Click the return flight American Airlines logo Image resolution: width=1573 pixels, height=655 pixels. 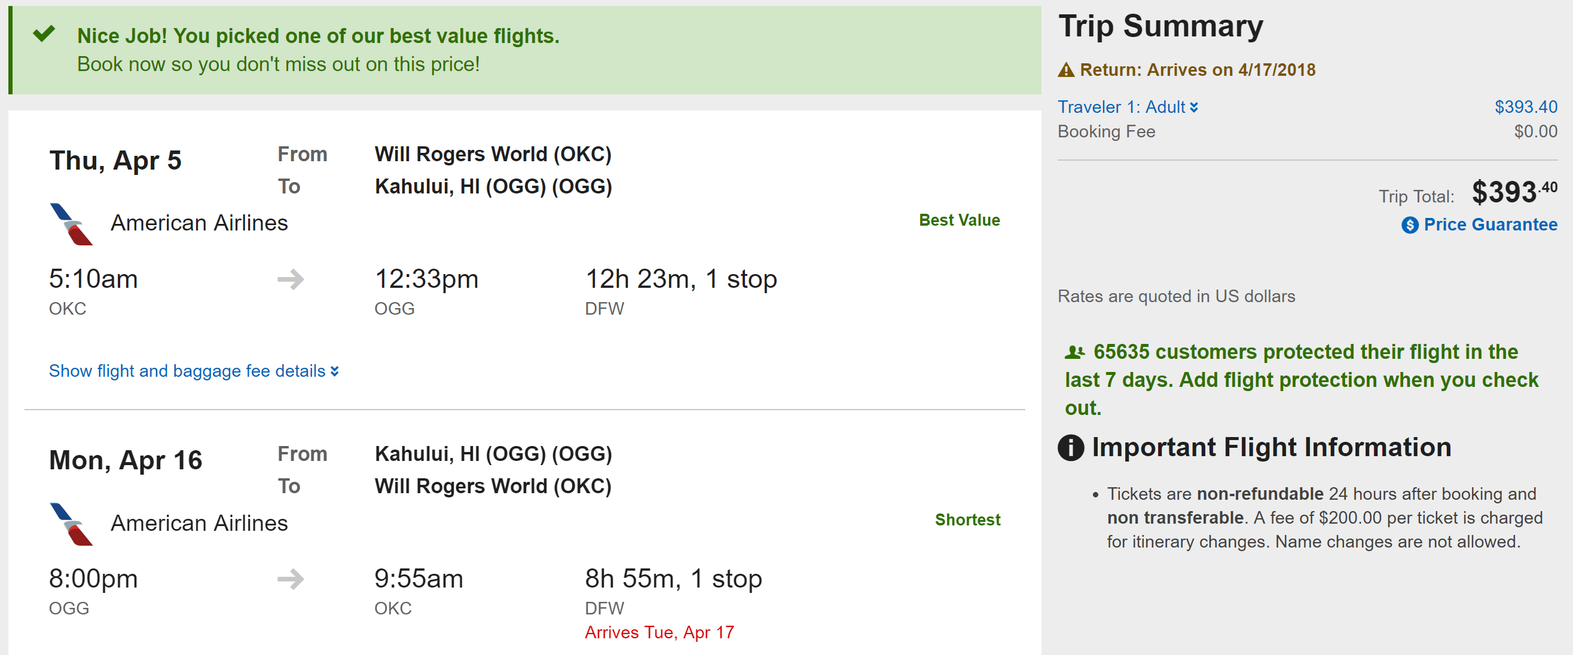click(x=71, y=524)
